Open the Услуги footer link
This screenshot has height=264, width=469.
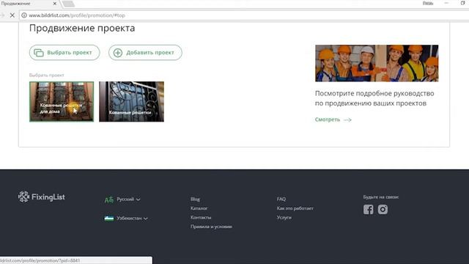[284, 217]
